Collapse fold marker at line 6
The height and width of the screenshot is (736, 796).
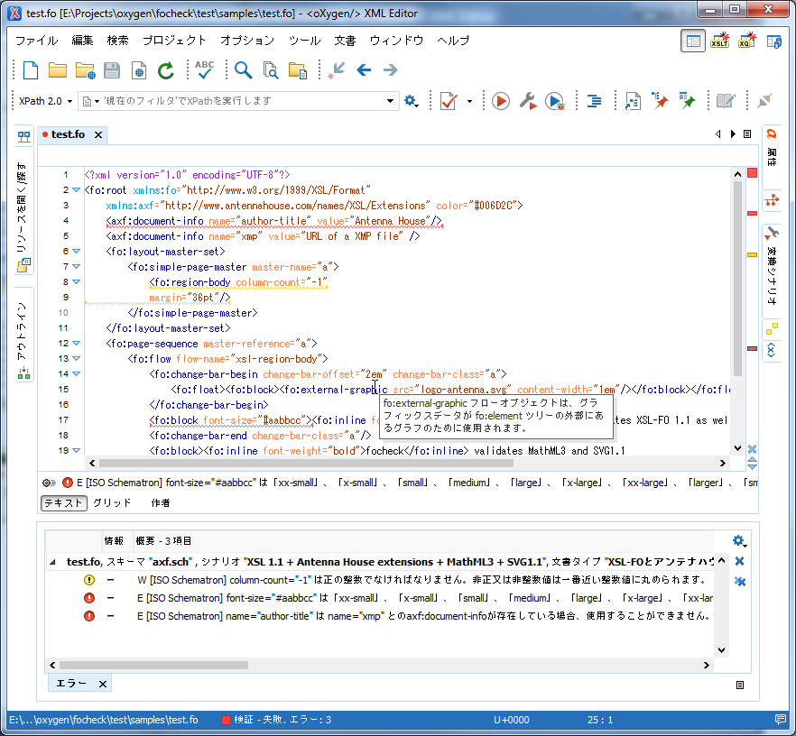pos(76,251)
